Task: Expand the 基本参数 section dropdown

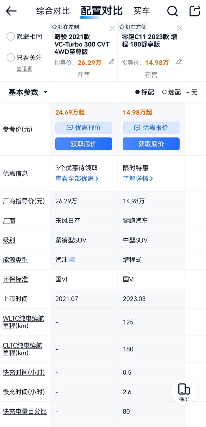Action: click(x=45, y=92)
